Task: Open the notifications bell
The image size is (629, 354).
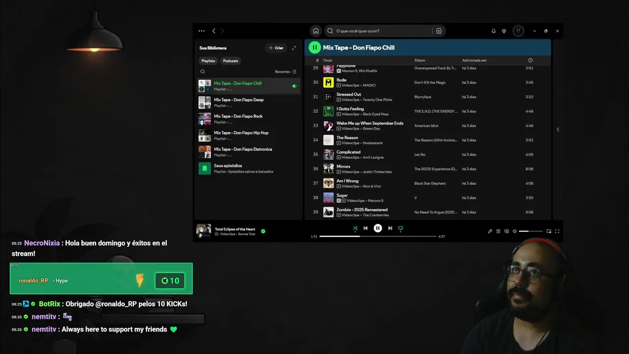Action: tap(493, 31)
